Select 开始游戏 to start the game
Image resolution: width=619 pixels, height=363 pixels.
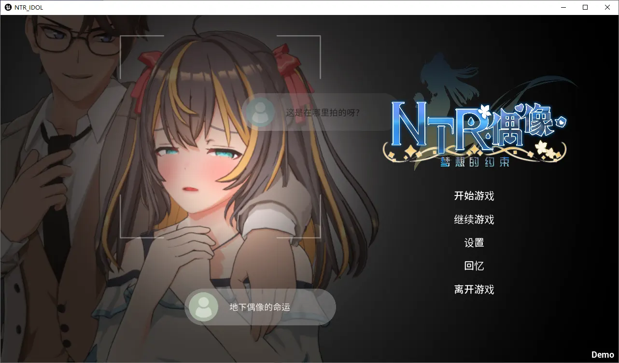click(473, 195)
